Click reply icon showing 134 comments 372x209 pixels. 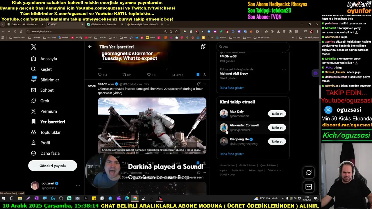click(x=100, y=75)
